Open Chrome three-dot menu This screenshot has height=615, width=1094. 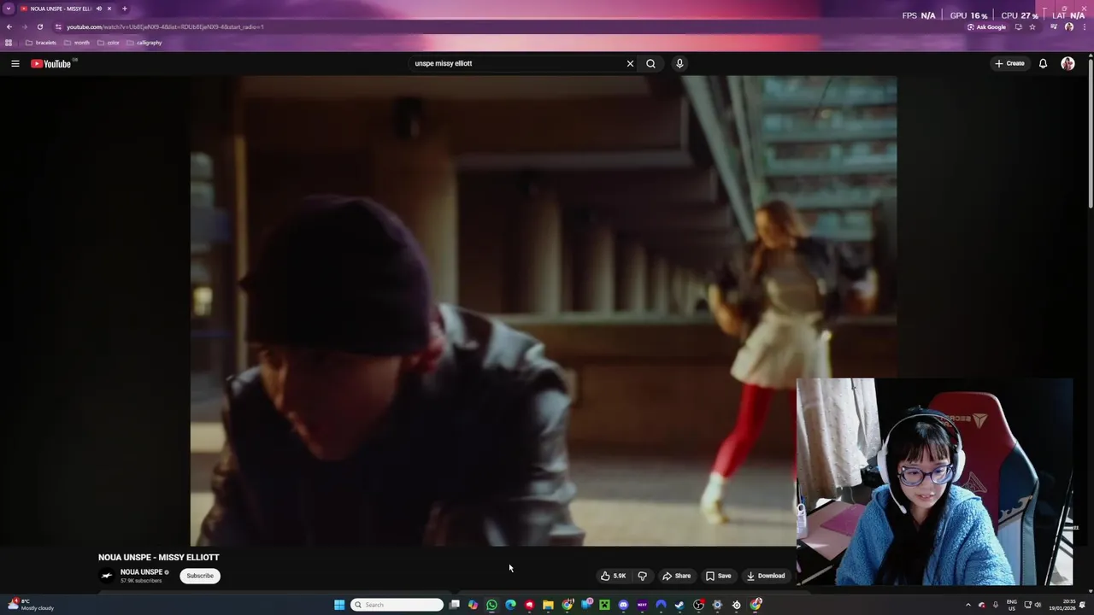[1085, 26]
